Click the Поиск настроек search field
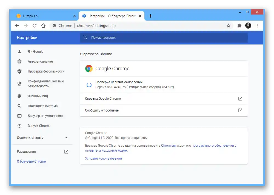Viewport: 274px width, 195px height. (164, 38)
